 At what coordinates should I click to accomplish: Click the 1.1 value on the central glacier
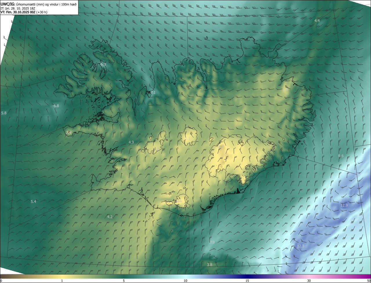click(188, 138)
